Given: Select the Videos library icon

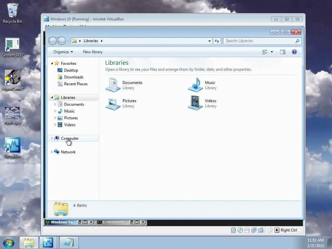Looking at the screenshot, I should click(195, 103).
